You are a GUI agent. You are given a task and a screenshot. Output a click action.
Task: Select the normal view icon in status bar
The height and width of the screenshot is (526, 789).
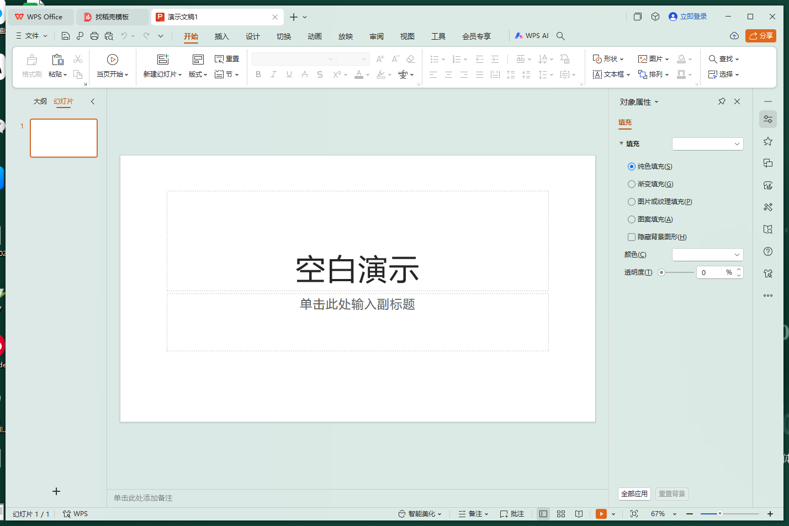coord(543,514)
